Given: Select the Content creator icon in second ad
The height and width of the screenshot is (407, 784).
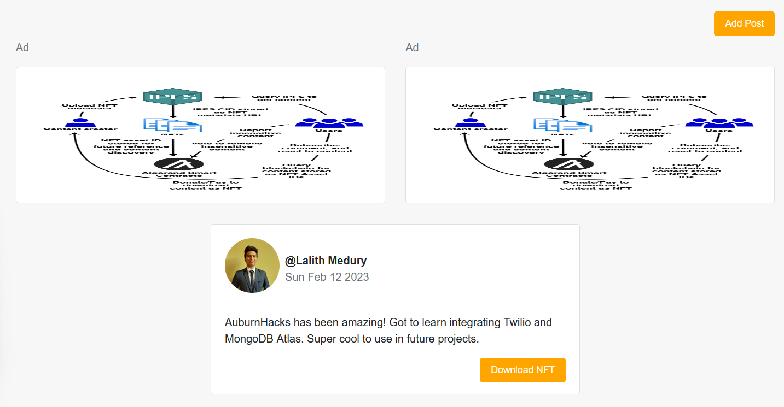Looking at the screenshot, I should 469,121.
